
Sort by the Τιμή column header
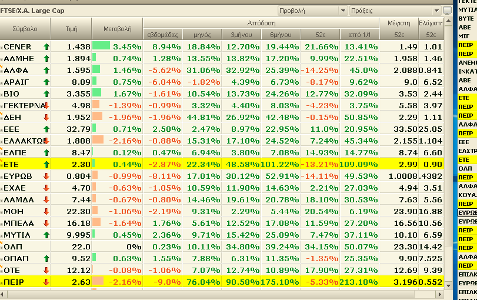click(71, 29)
